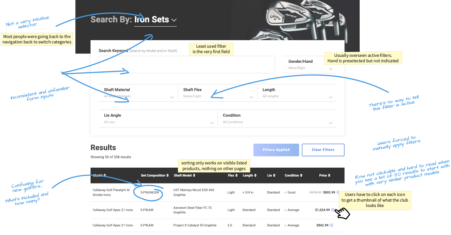The image size is (451, 235).
Task: Open the Shaft Flex dropdown
Action: pyautogui.click(x=218, y=93)
